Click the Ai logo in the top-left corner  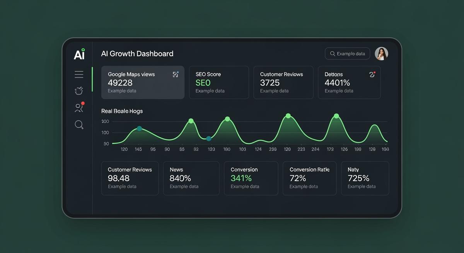coord(79,54)
